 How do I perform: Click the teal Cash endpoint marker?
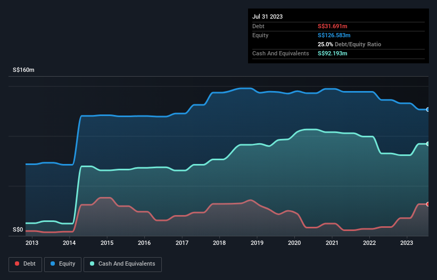click(428, 144)
